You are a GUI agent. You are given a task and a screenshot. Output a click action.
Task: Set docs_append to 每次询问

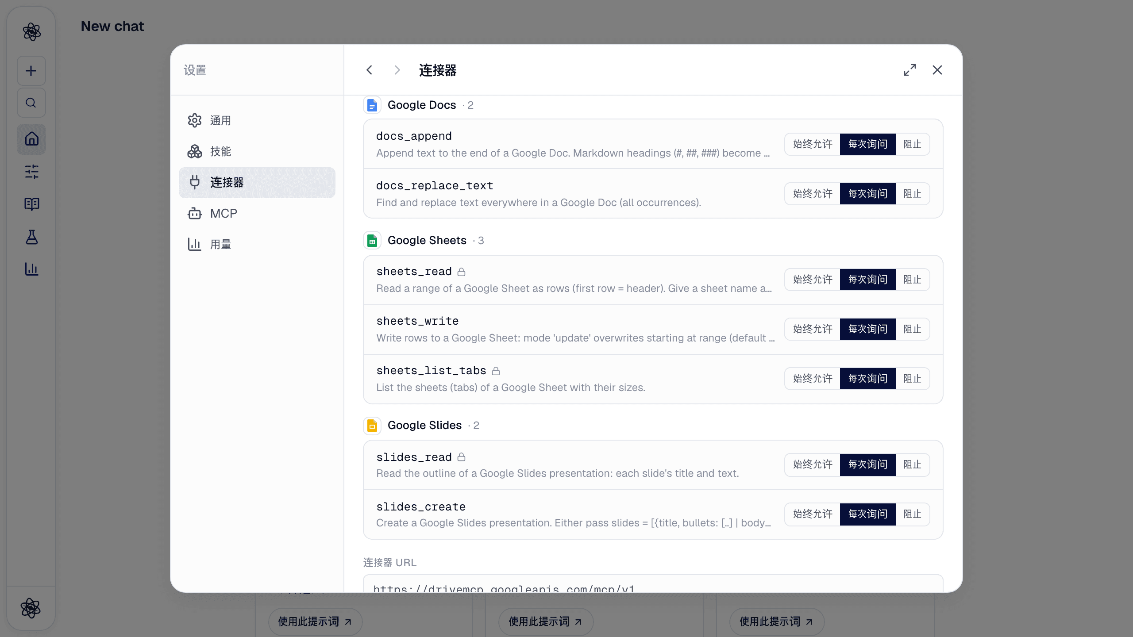pyautogui.click(x=867, y=144)
